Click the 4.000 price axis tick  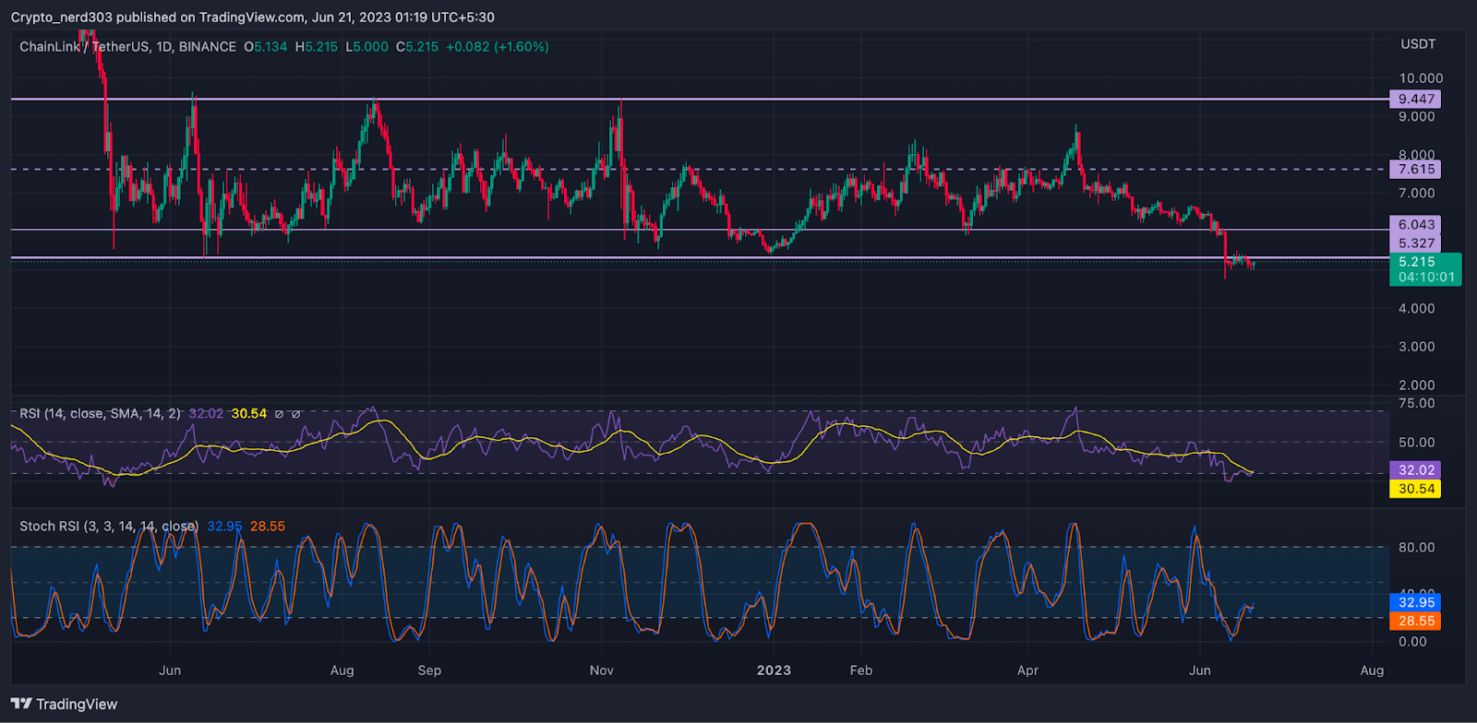[1417, 308]
